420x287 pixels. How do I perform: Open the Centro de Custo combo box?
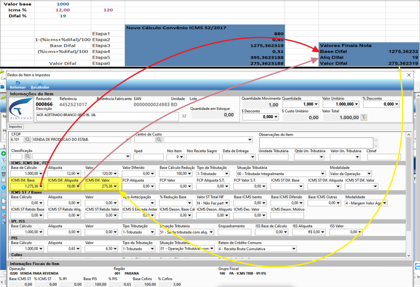tap(208, 140)
